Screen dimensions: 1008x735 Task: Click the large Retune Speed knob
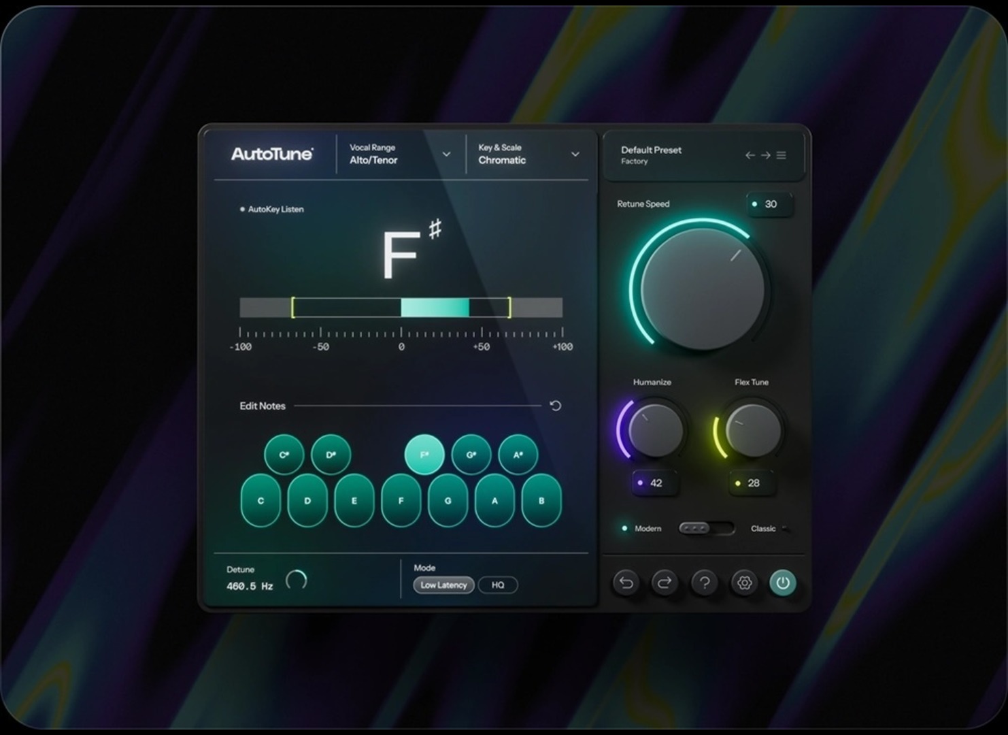(701, 289)
